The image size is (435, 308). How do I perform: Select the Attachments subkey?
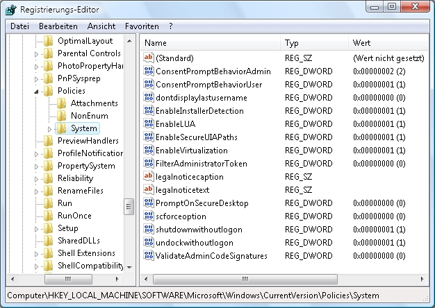click(x=94, y=103)
